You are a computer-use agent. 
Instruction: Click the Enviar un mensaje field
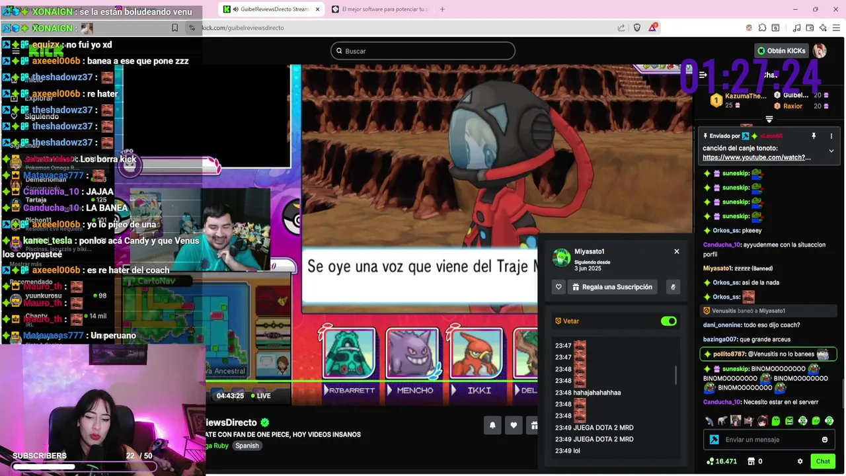(769, 440)
